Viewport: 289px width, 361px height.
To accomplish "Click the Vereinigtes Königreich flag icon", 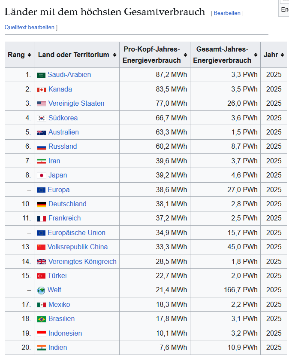I will click(42, 262).
